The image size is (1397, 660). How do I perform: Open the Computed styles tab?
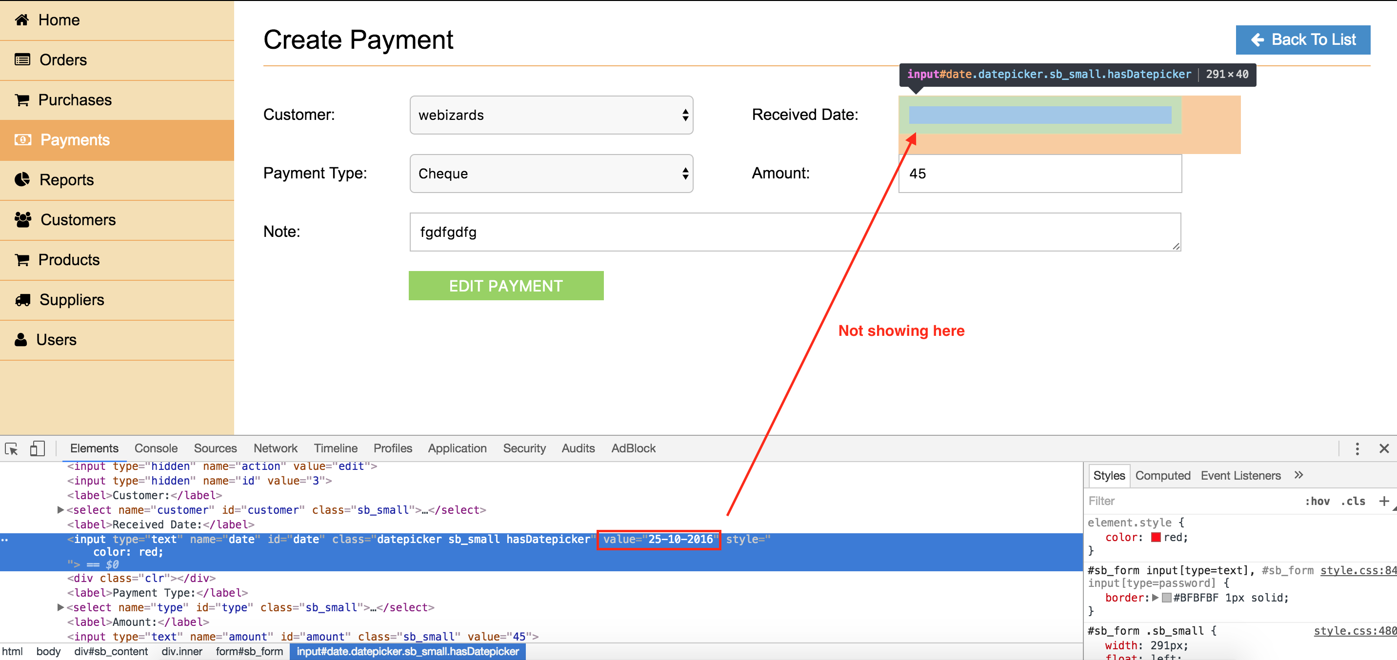pos(1162,476)
